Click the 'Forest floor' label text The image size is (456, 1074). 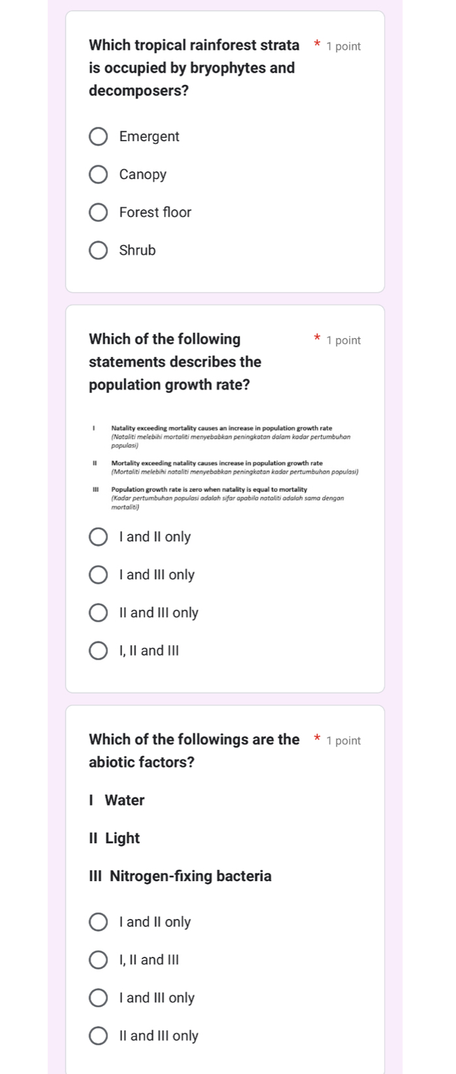pyautogui.click(x=155, y=212)
